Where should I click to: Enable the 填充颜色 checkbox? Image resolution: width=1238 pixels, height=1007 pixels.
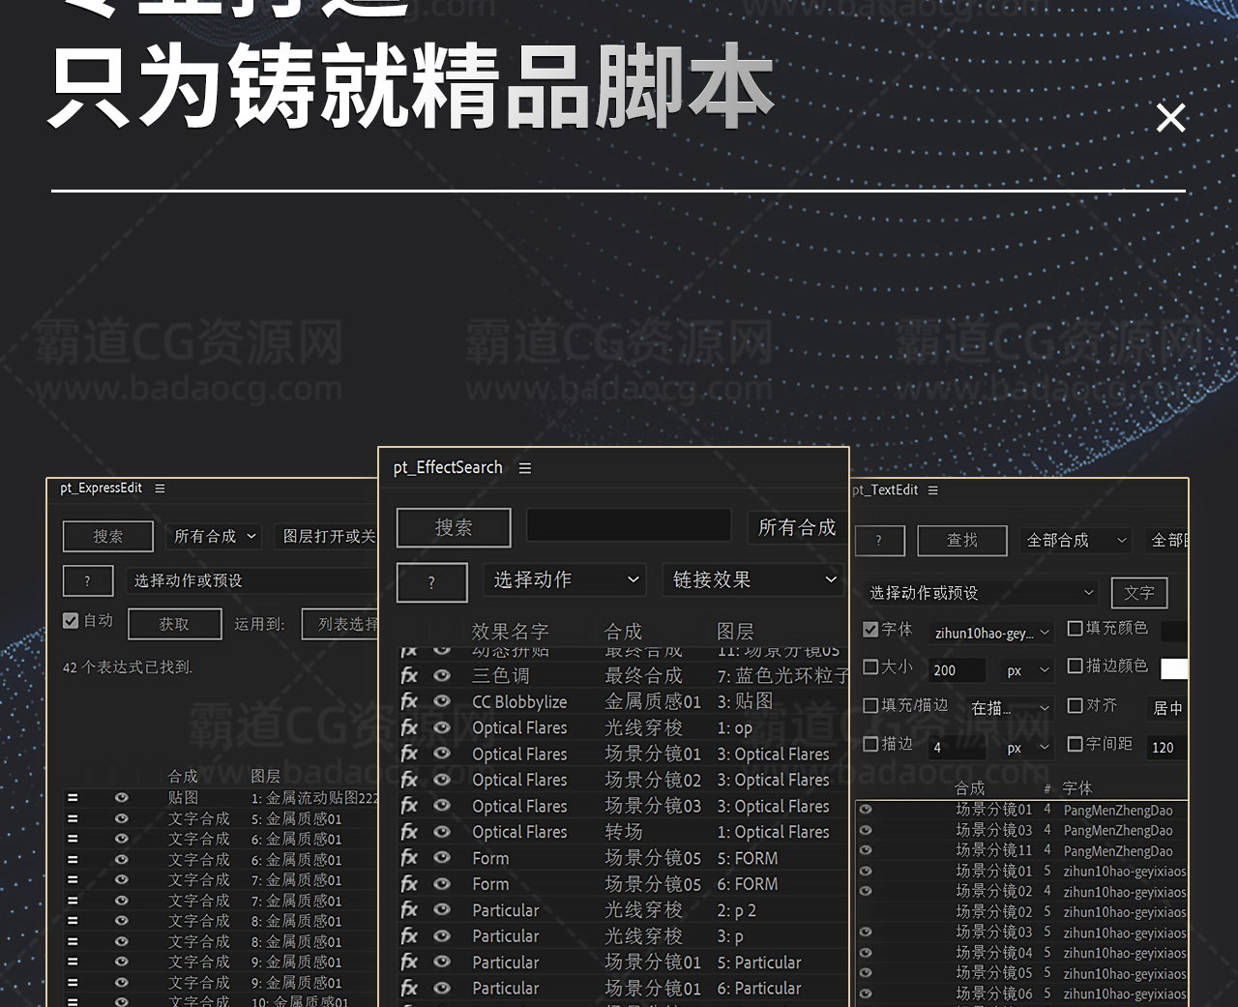point(1075,629)
